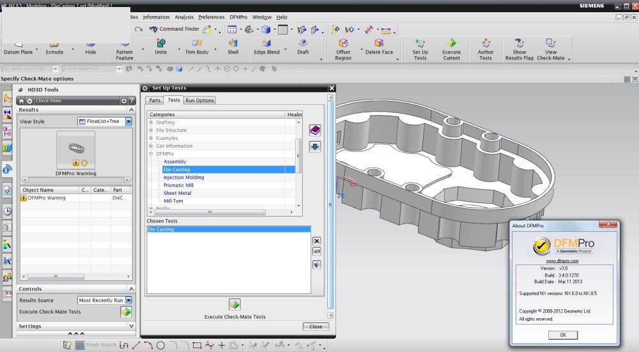Open Set Up Tests in ribbon
This screenshot has width=639, height=352.
(420, 49)
